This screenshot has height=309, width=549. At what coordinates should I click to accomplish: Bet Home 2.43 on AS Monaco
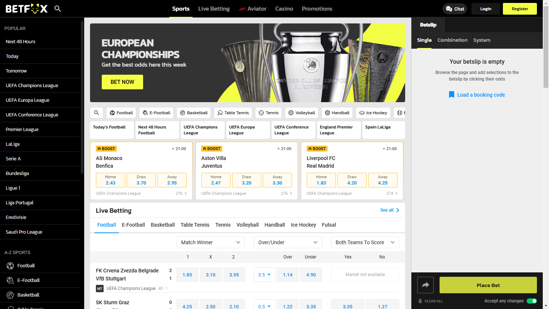[111, 180]
